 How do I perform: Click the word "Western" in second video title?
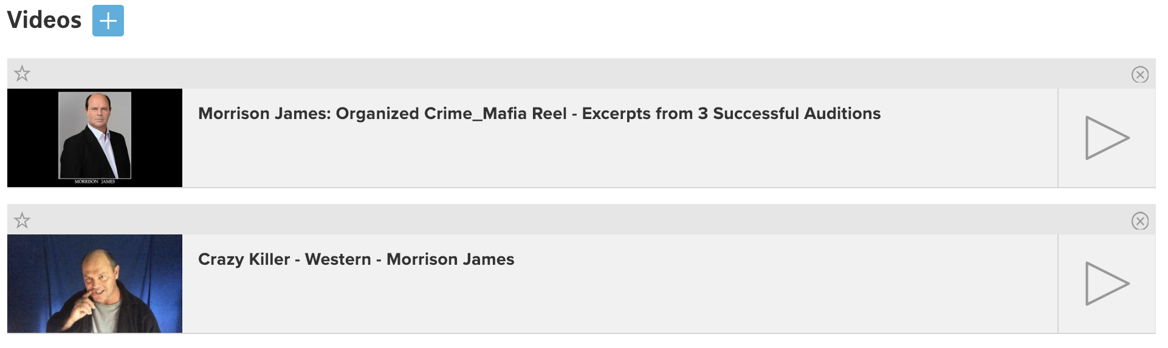point(338,259)
